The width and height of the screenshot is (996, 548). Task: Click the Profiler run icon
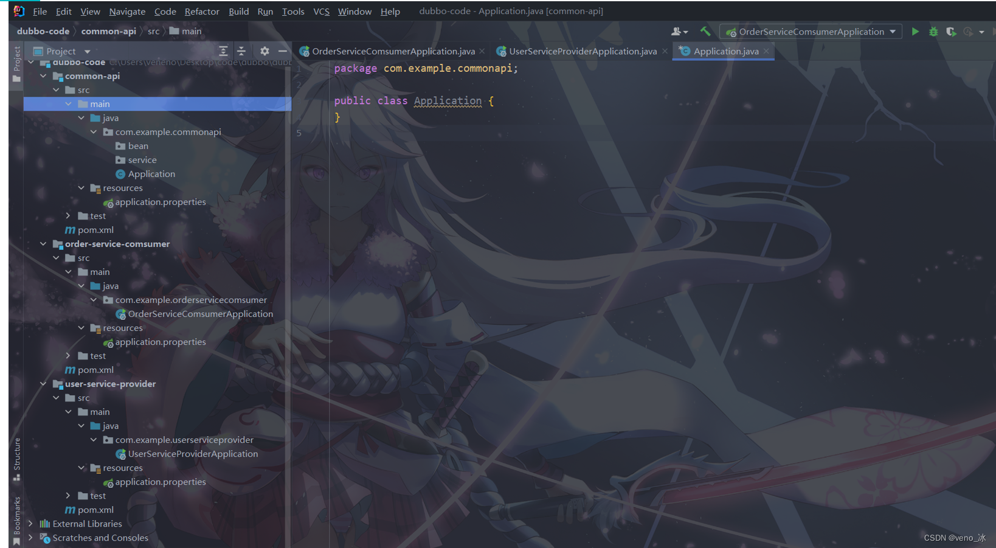(x=968, y=32)
